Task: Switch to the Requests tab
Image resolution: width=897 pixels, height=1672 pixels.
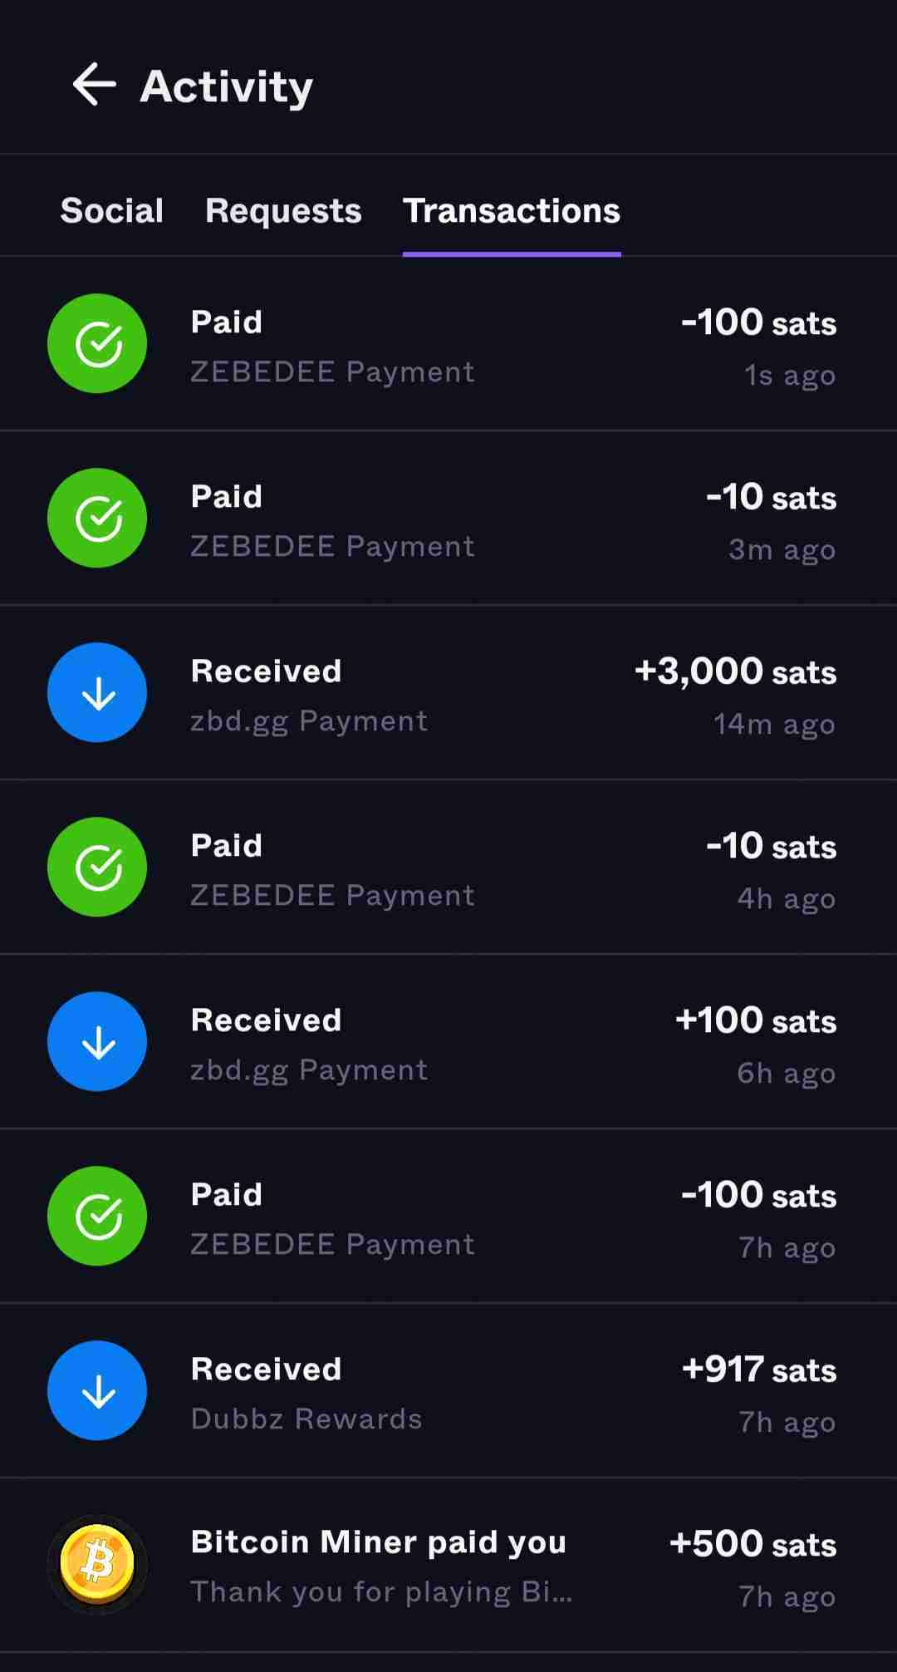Action: point(283,211)
